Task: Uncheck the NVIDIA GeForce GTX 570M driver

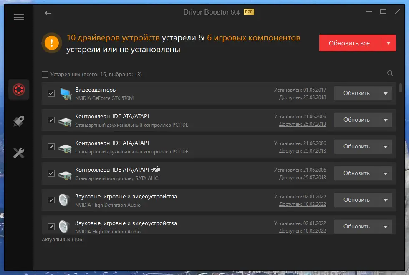Action: pyautogui.click(x=51, y=93)
